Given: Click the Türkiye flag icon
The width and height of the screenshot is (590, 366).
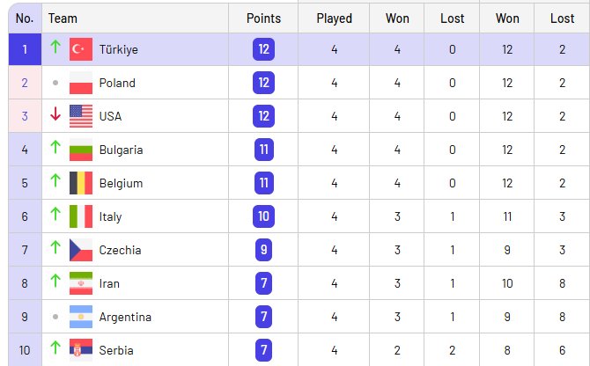Looking at the screenshot, I should 81,49.
